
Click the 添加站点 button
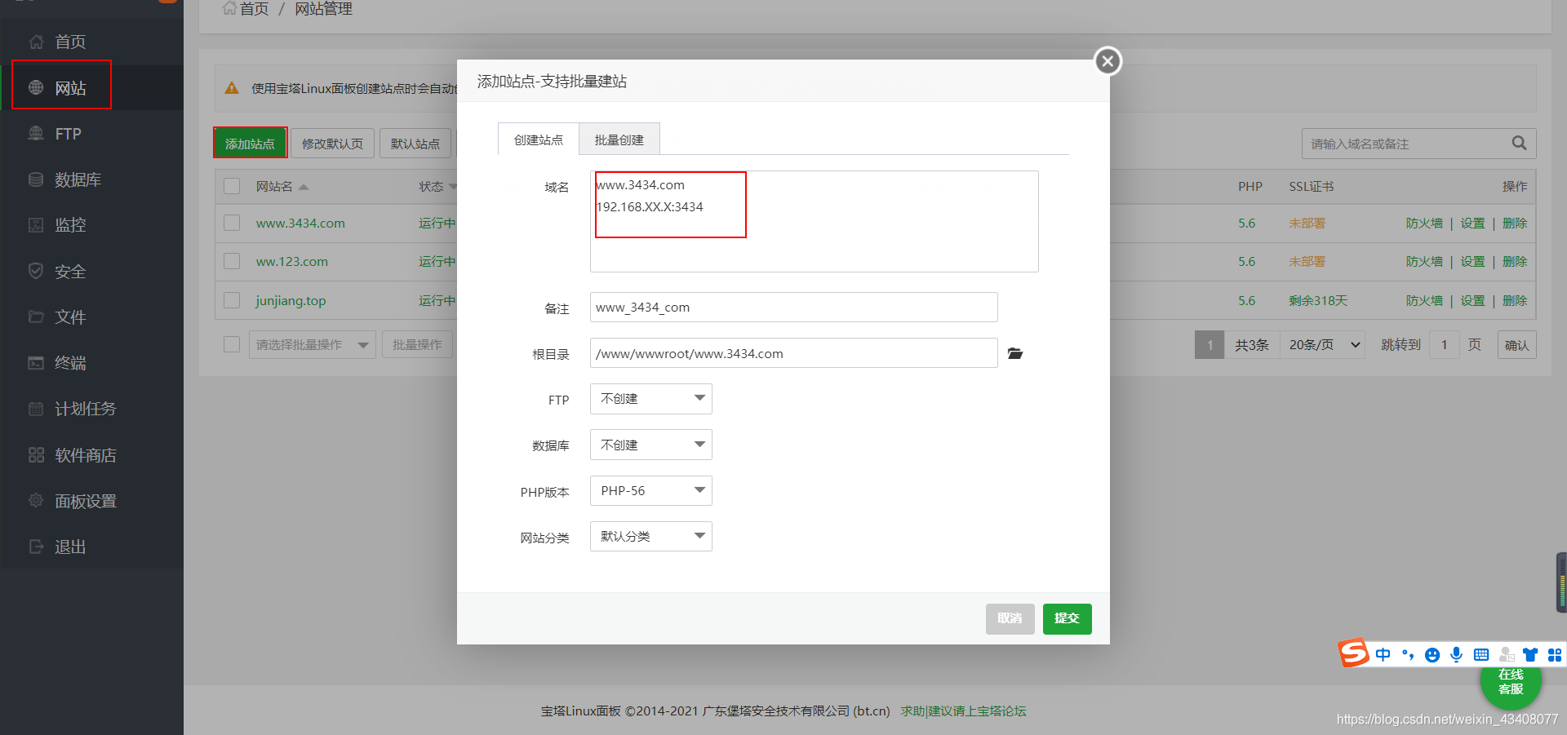[250, 143]
